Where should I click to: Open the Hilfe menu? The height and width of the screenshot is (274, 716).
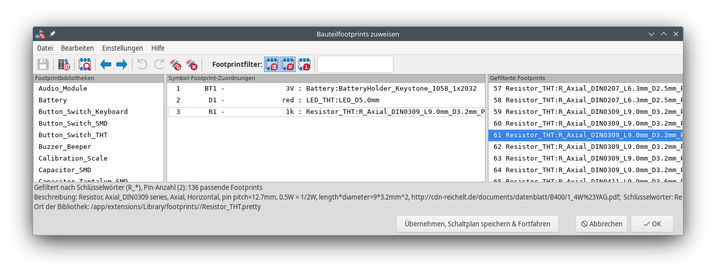click(x=158, y=48)
